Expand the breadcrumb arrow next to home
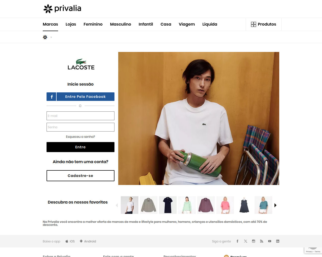 point(51,37)
